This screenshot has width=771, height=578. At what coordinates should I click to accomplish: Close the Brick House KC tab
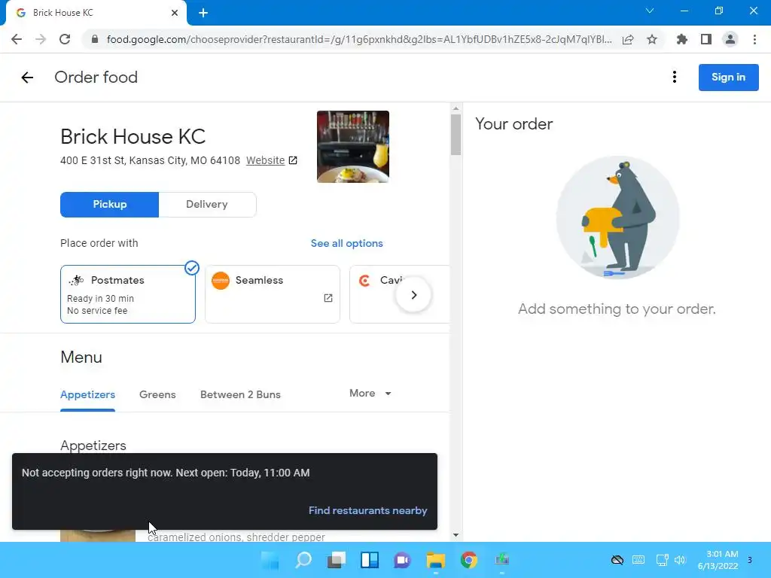pos(175,13)
